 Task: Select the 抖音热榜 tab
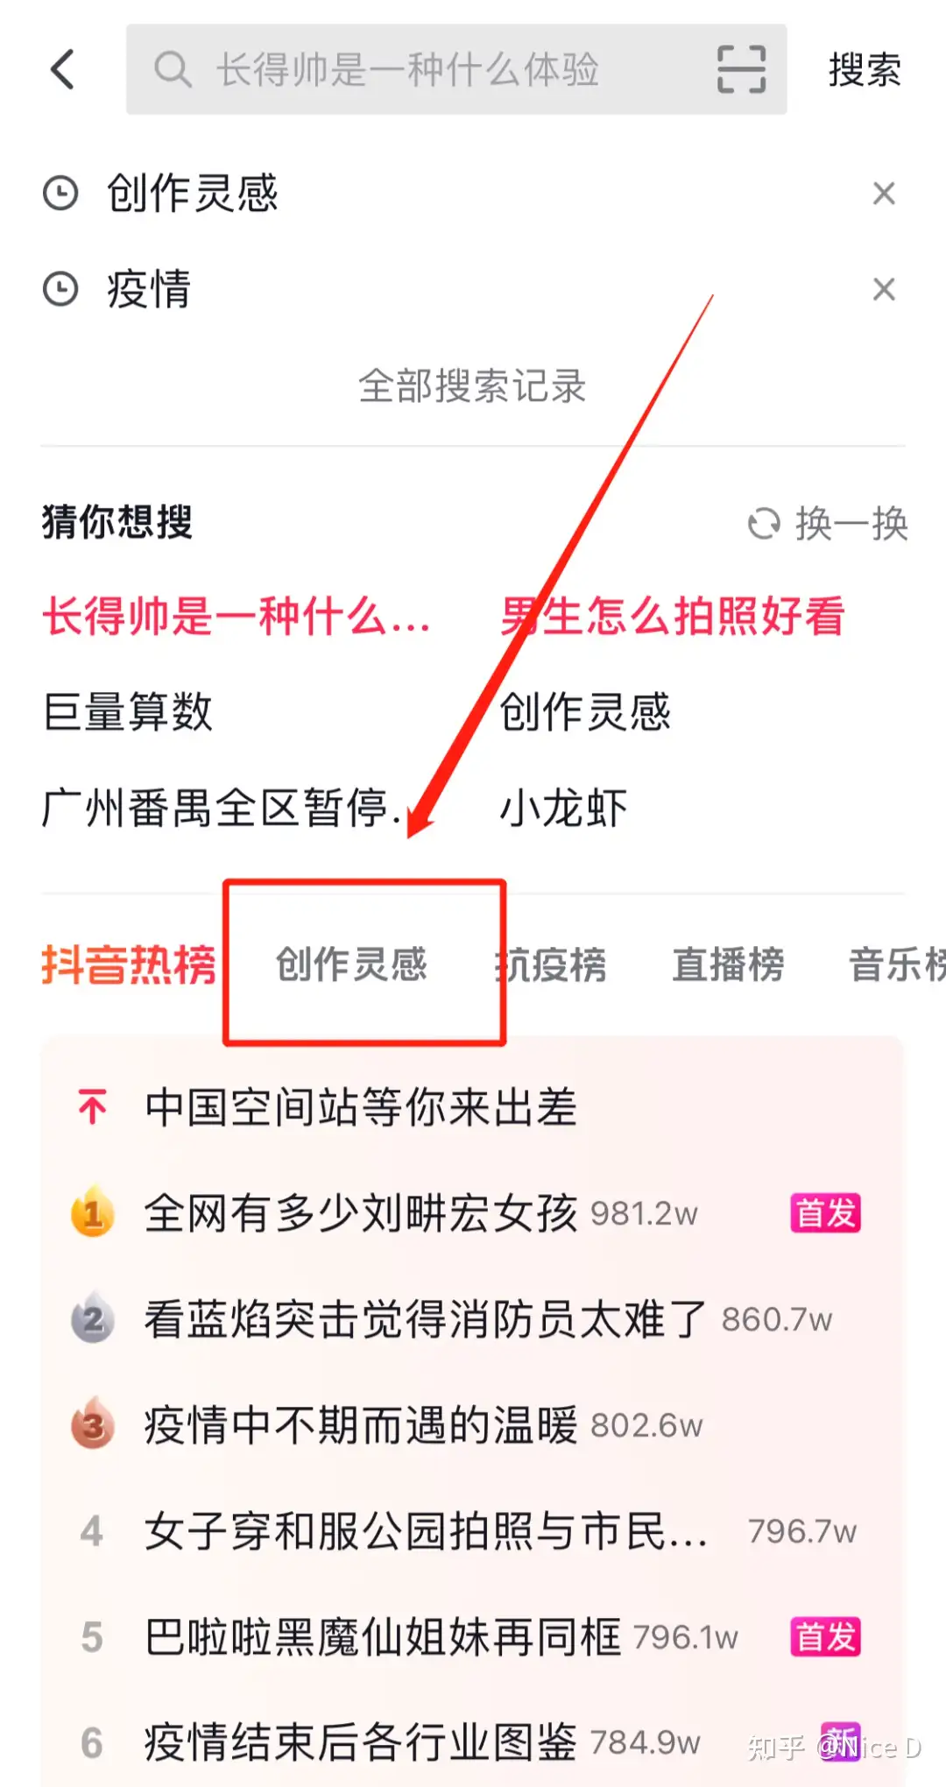click(129, 965)
